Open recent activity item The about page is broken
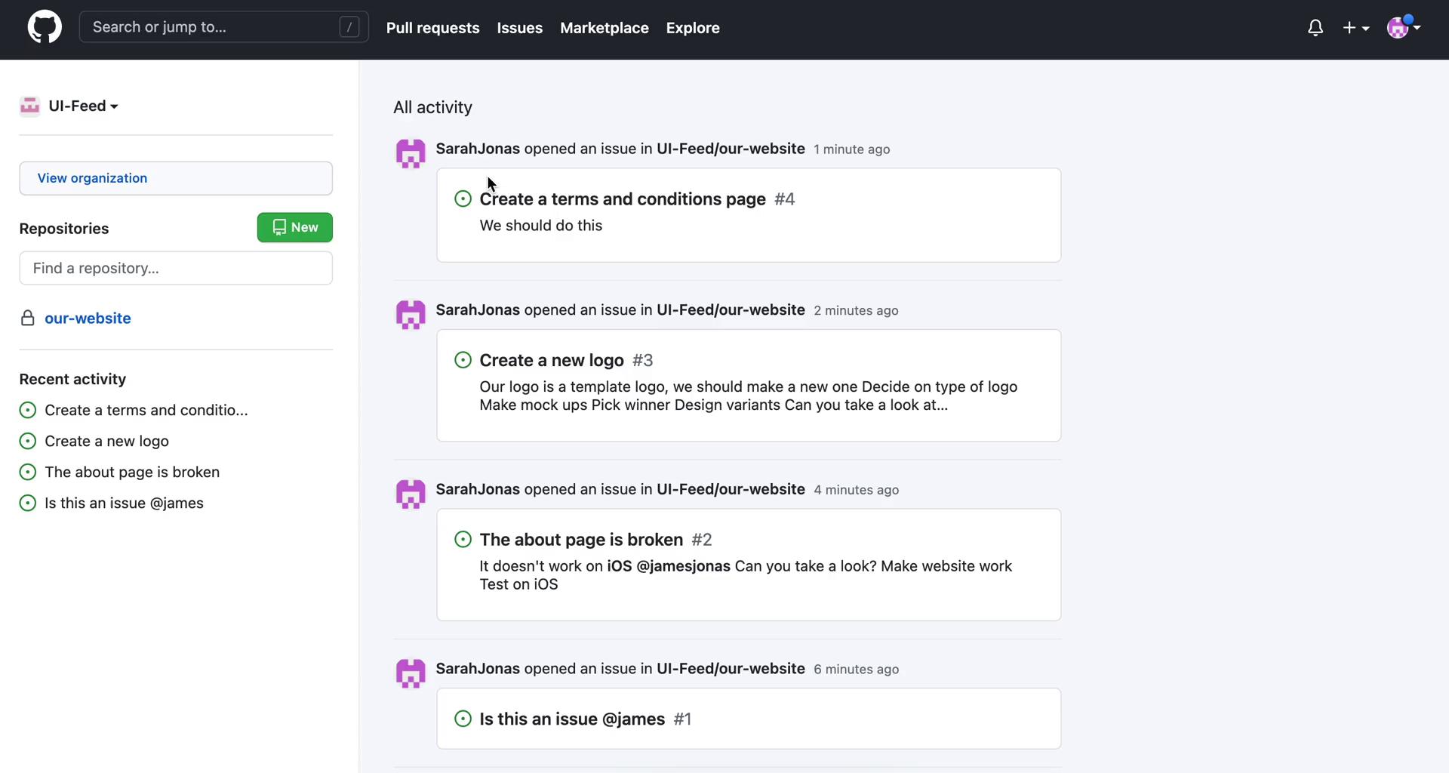 (x=132, y=472)
